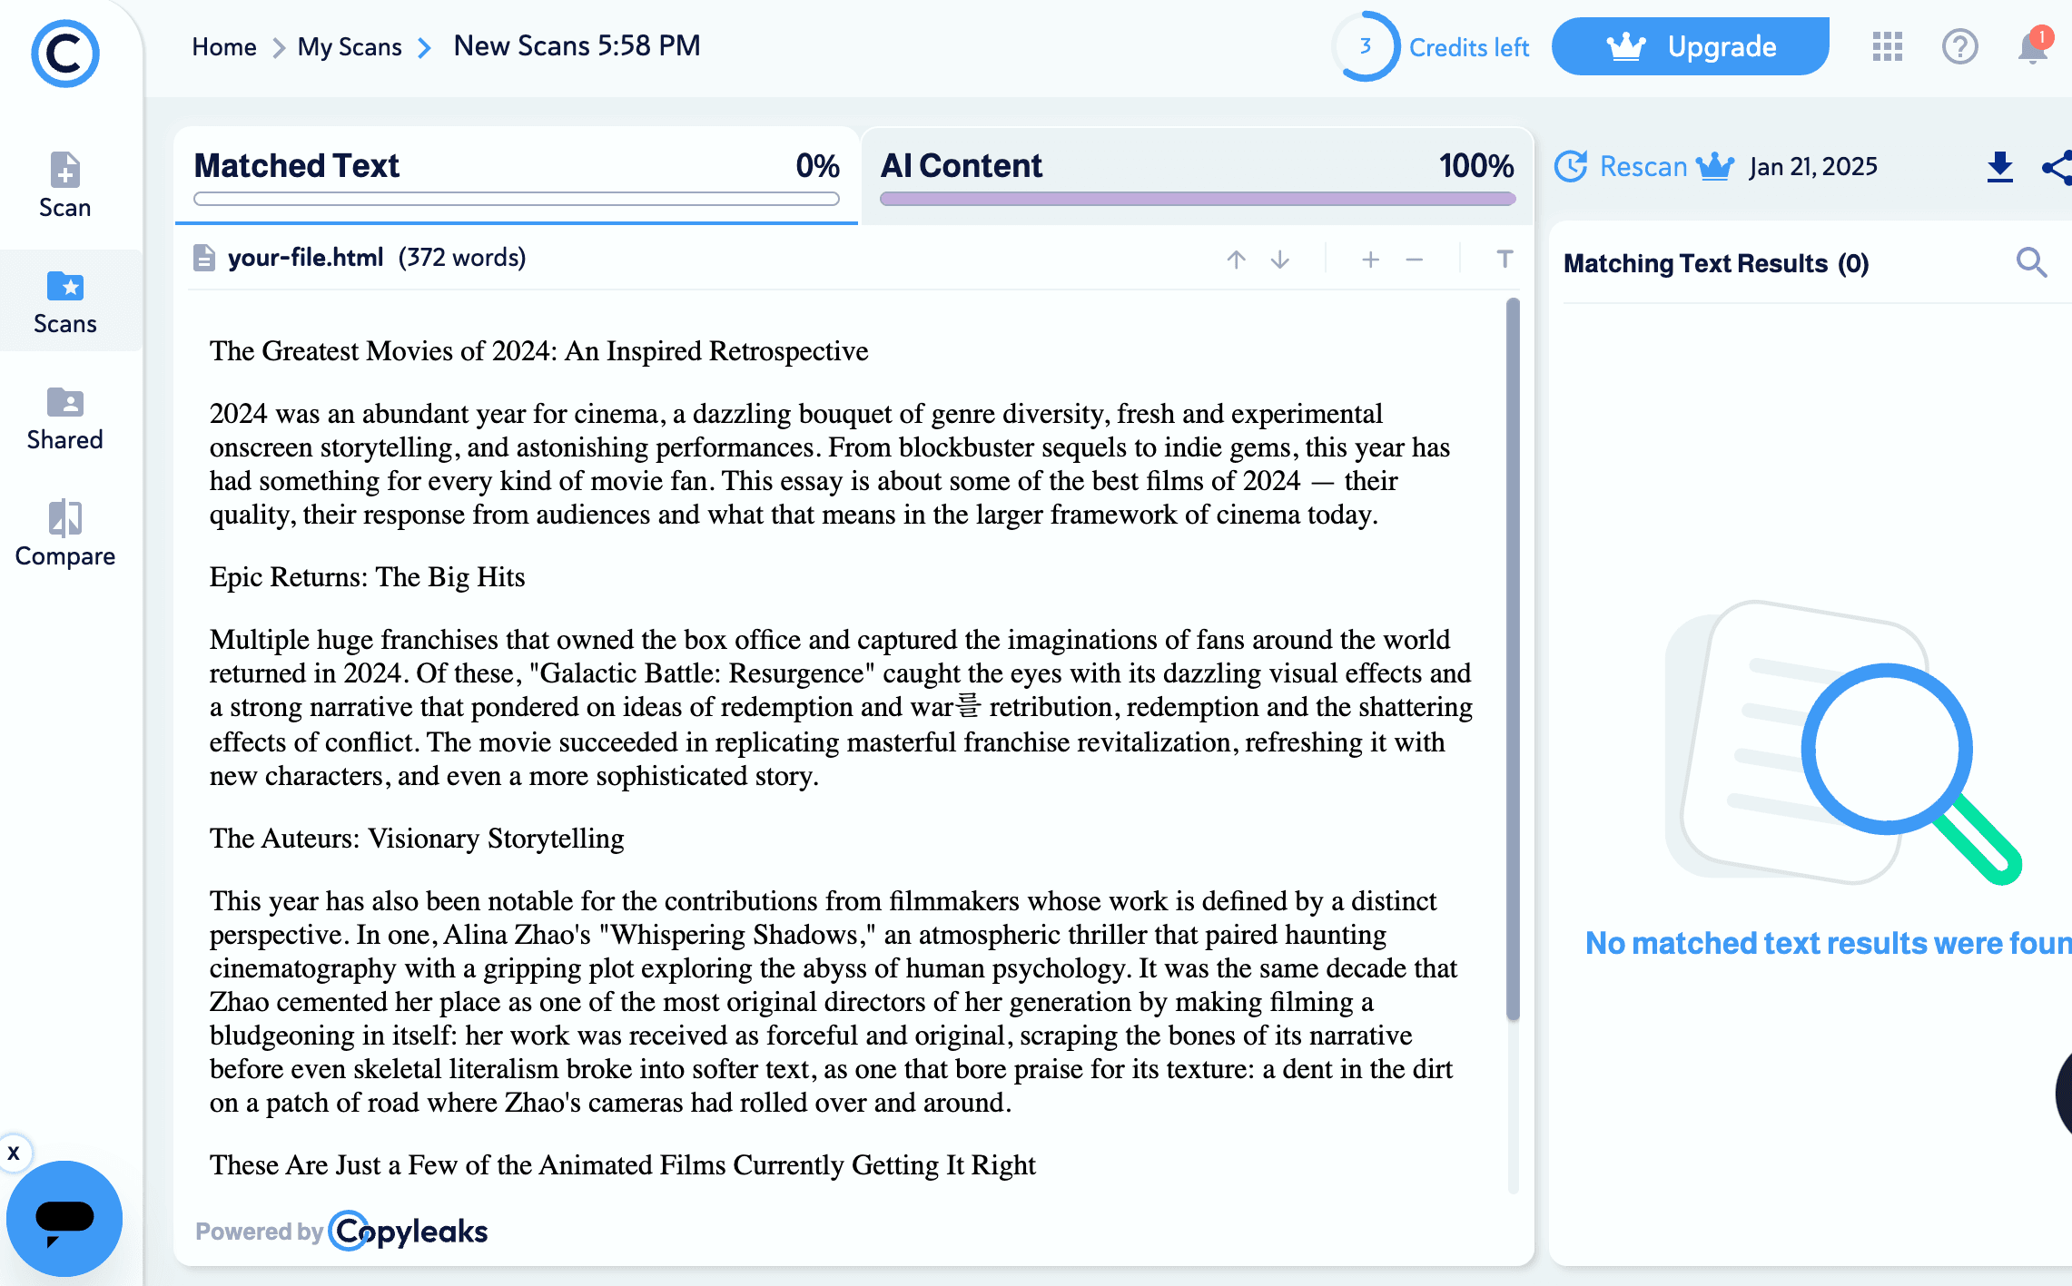Toggle text-only view T icon
This screenshot has width=2072, height=1286.
click(1505, 260)
